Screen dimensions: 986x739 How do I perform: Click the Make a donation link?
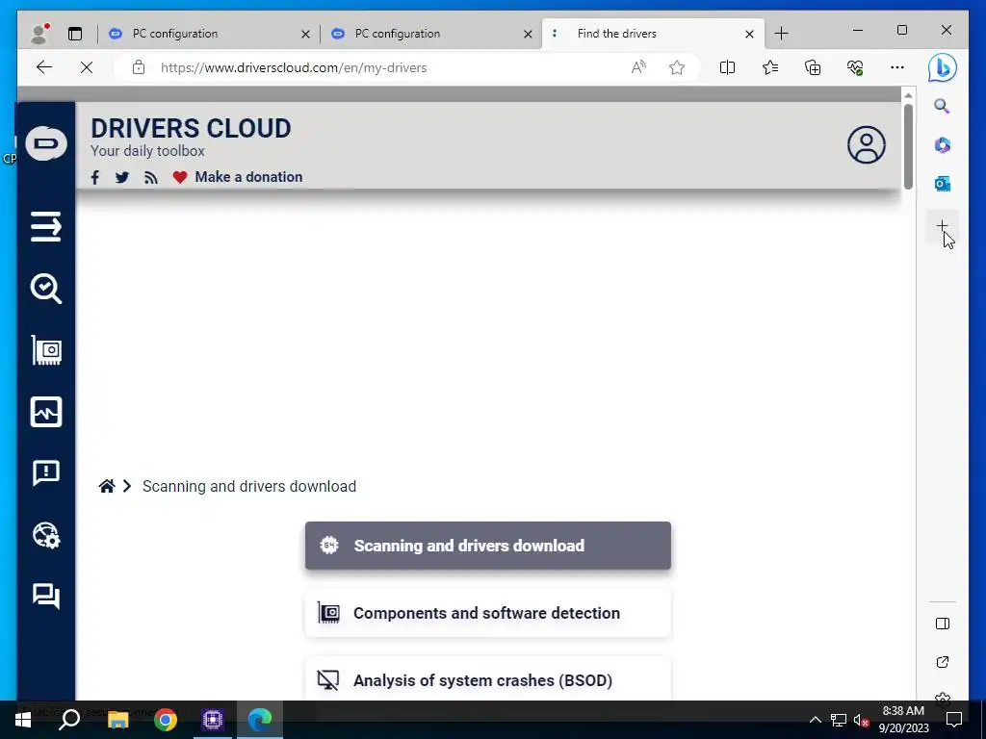[248, 177]
